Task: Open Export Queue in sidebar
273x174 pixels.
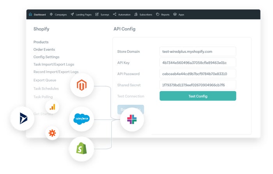Action: 45,80
